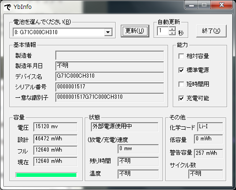Image resolution: width=236 pixels, height=190 pixels.
Task: Click the 外部電源使用中 status field
Action: pos(125,127)
